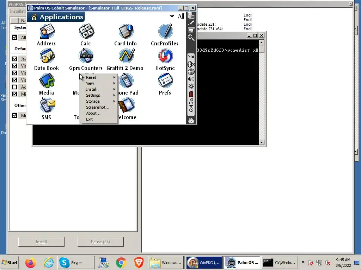Image resolution: width=361 pixels, height=270 pixels.
Task: Expand the Settings submenu
Action: click(99, 95)
